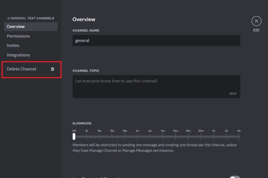This screenshot has width=268, height=178.
Task: Click Delete Channel in the sidebar
Action: point(21,69)
